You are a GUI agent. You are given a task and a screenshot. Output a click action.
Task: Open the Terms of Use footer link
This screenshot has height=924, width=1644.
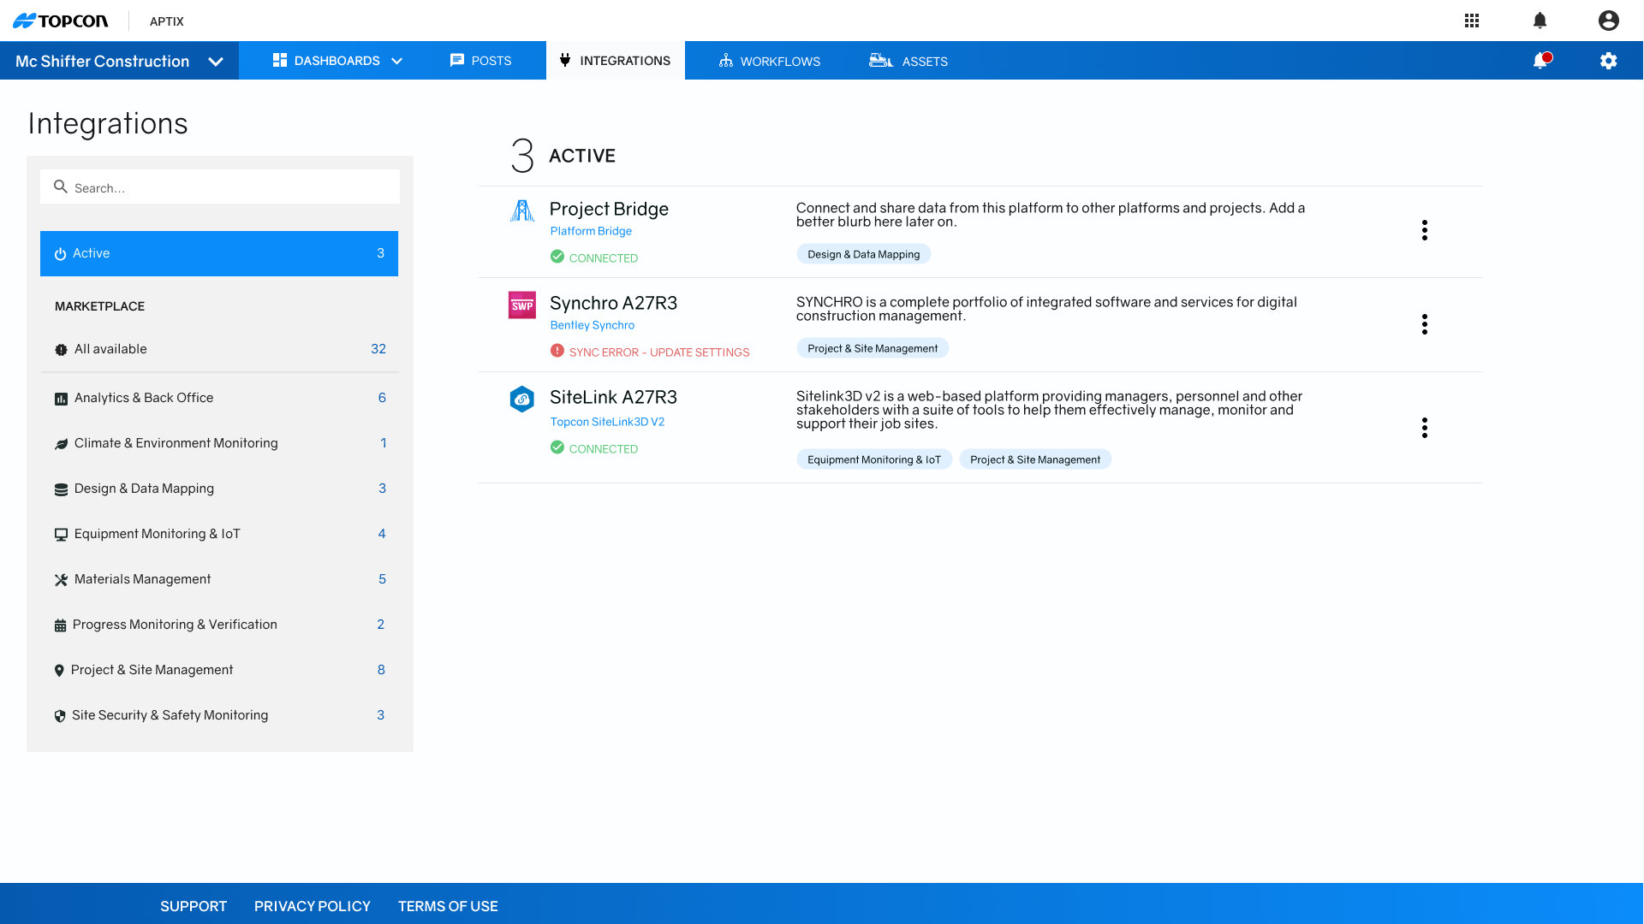(x=448, y=906)
